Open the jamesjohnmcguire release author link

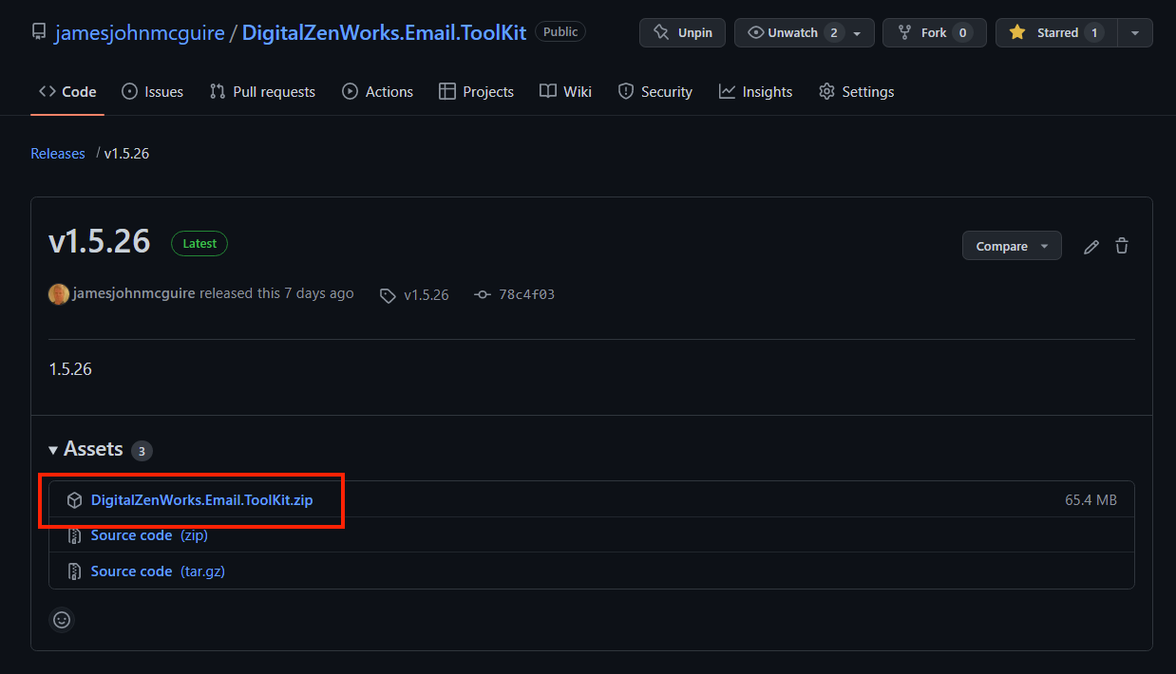(134, 293)
